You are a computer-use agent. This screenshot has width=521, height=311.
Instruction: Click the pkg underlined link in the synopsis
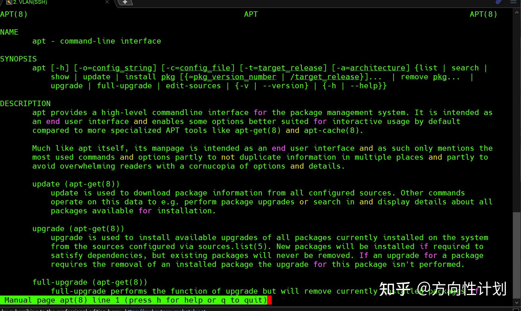coord(168,77)
